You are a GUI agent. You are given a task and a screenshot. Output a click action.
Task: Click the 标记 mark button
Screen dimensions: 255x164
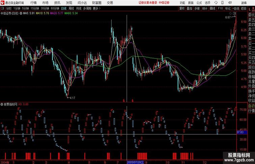click(x=228, y=8)
